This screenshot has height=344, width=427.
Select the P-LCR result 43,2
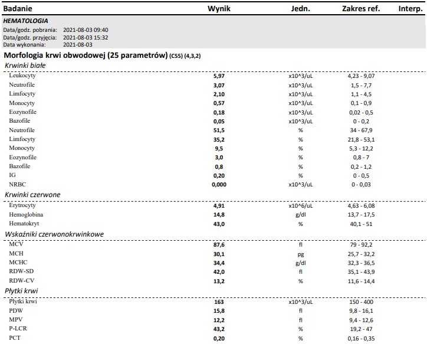[219, 329]
